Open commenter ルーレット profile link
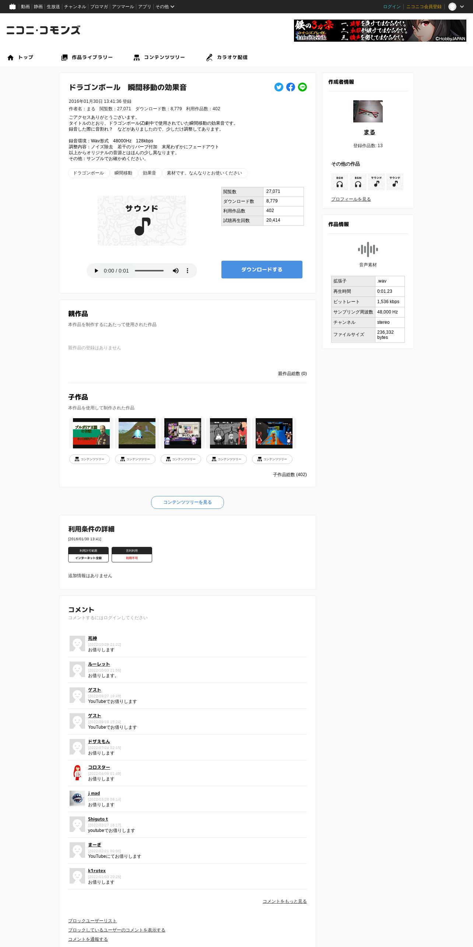This screenshot has height=947, width=473. [99, 664]
